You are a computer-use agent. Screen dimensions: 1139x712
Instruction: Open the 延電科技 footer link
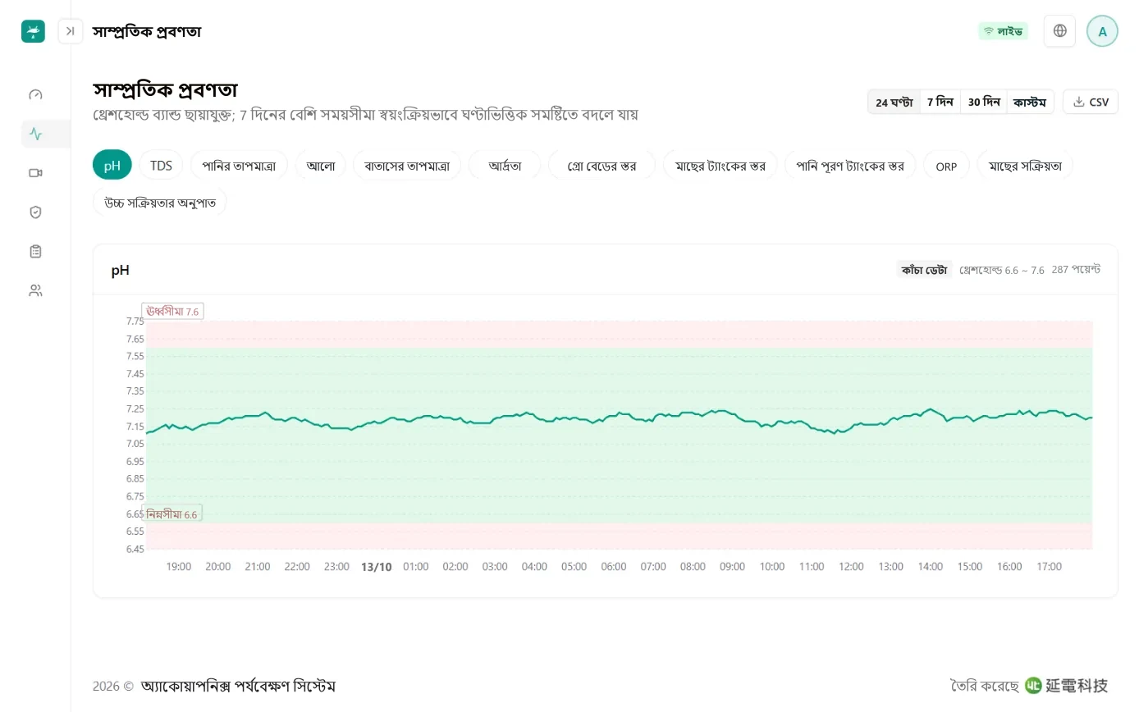[1067, 686]
